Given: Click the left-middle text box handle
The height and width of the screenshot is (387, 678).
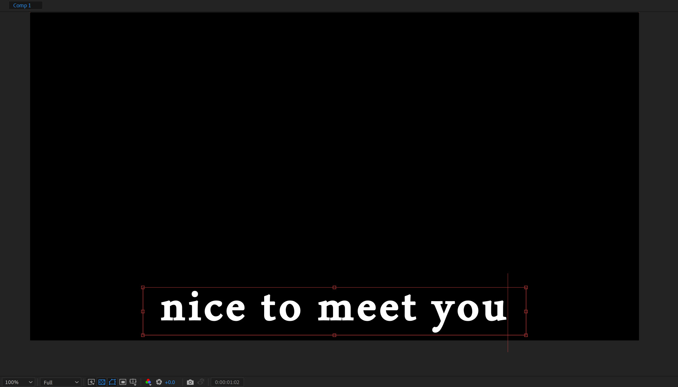Looking at the screenshot, I should click(143, 312).
